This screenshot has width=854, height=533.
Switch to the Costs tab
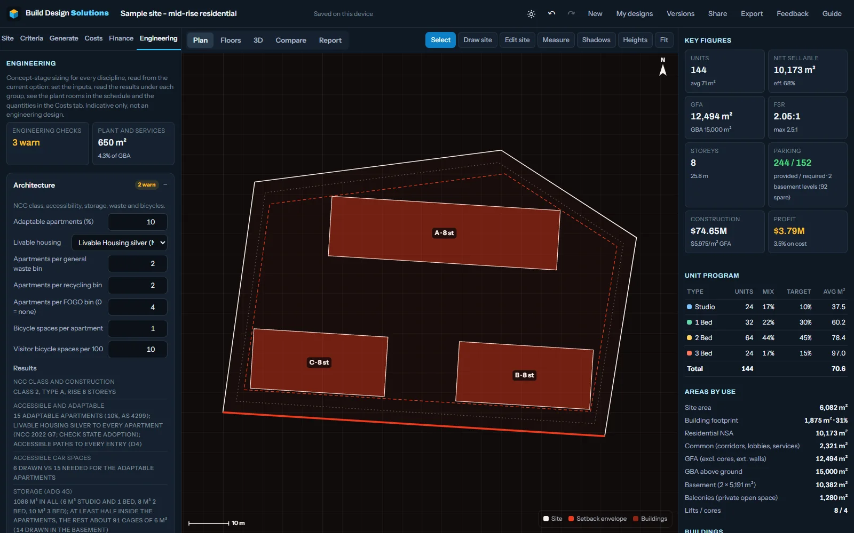point(93,38)
